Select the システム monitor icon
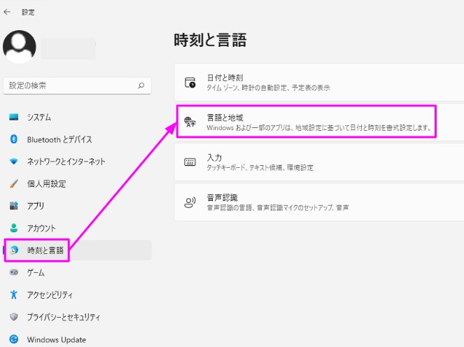The height and width of the screenshot is (347, 464). [13, 117]
